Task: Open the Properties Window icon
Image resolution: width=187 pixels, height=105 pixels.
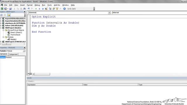Action: point(54,9)
